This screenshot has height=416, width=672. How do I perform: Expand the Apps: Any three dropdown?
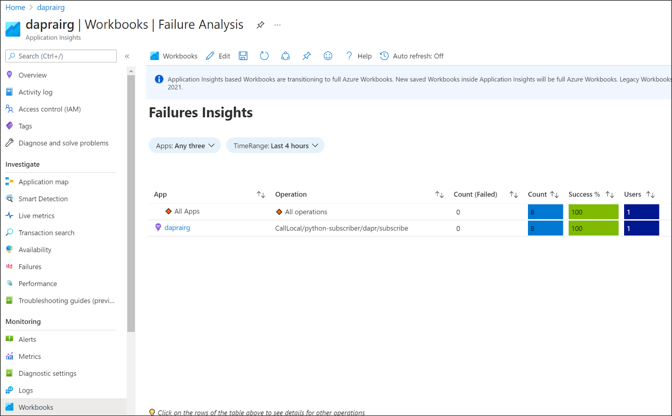pos(185,146)
